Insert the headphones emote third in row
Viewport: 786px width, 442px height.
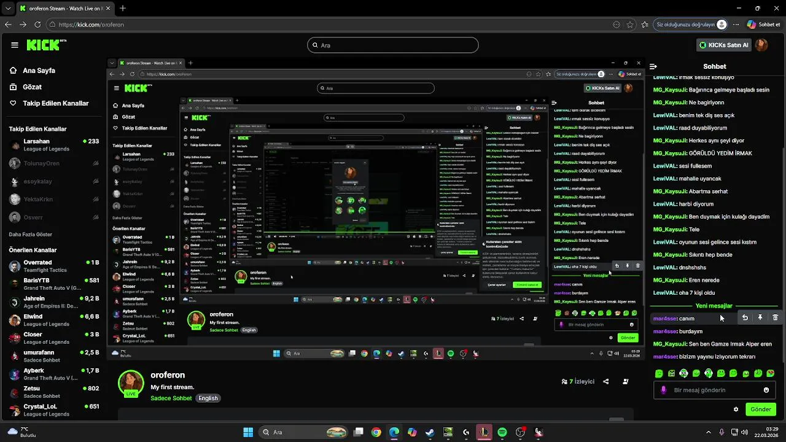click(683, 373)
